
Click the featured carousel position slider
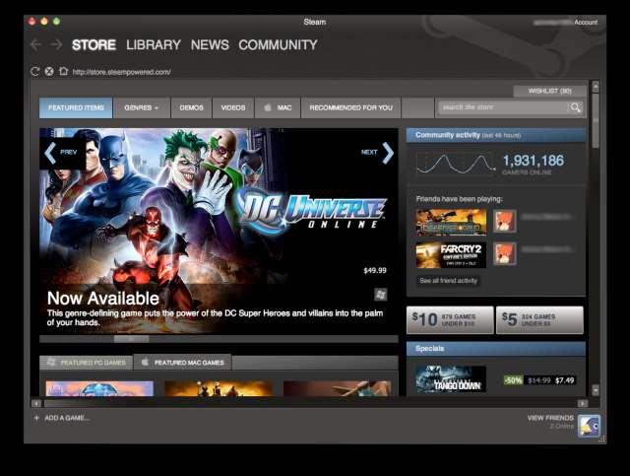[131, 339]
